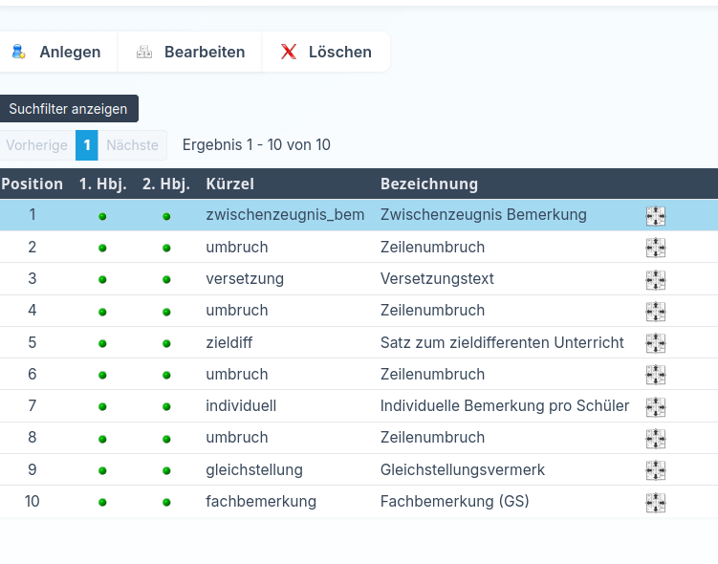The height and width of the screenshot is (564, 718).
Task: Click the red X Löschen icon
Action: click(288, 52)
